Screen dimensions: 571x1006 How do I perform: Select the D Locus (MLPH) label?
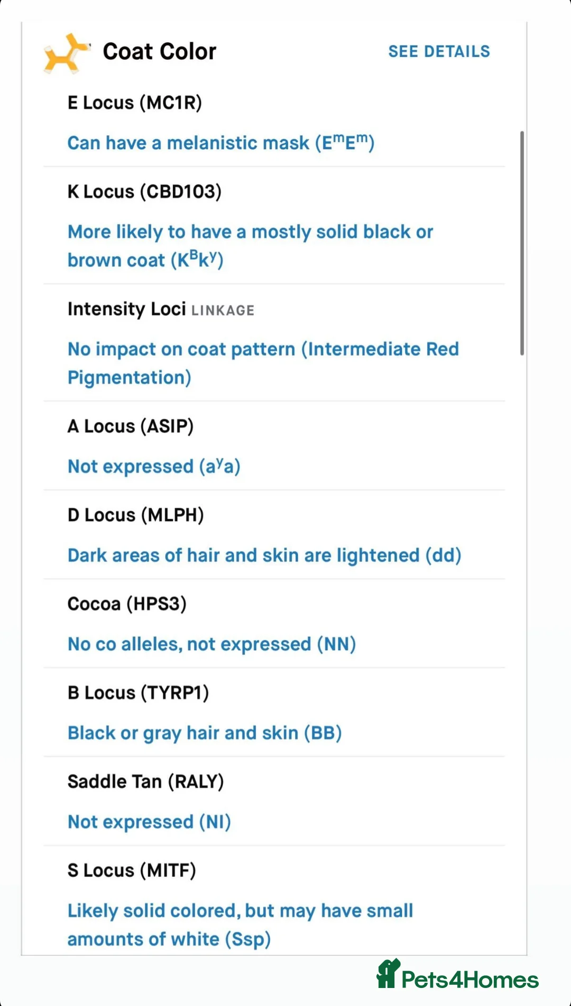pos(135,515)
